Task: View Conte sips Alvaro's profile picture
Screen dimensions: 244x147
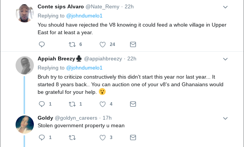Action: pos(25,13)
